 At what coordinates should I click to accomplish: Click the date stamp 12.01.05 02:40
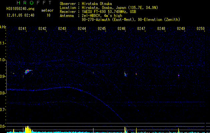click(20, 15)
